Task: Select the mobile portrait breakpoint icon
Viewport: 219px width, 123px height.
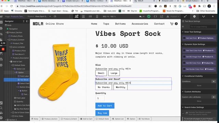Action: [97, 16]
